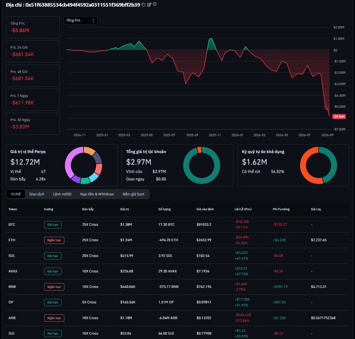This screenshot has width=355, height=339.
Task: Click the SOL Dài hạn badge
Action: [x=53, y=256]
